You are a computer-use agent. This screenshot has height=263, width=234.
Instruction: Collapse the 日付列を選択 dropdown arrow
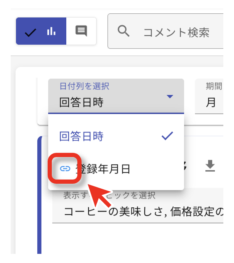[170, 96]
